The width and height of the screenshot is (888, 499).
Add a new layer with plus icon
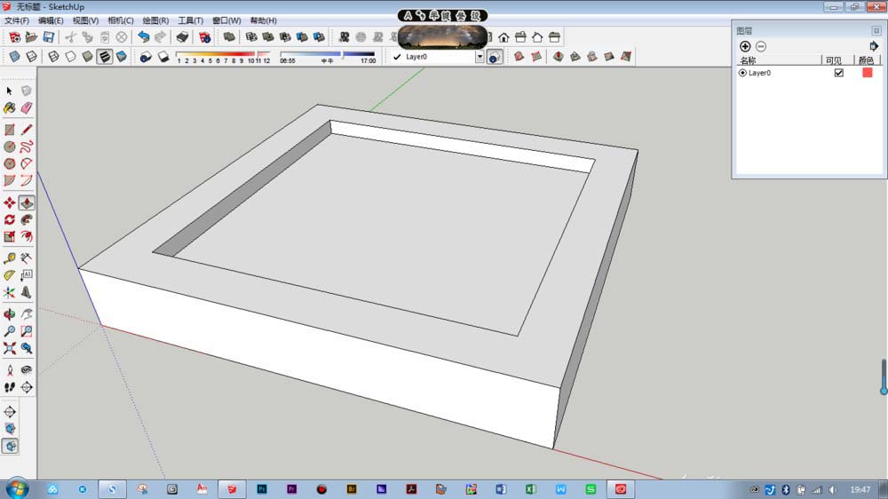click(745, 46)
